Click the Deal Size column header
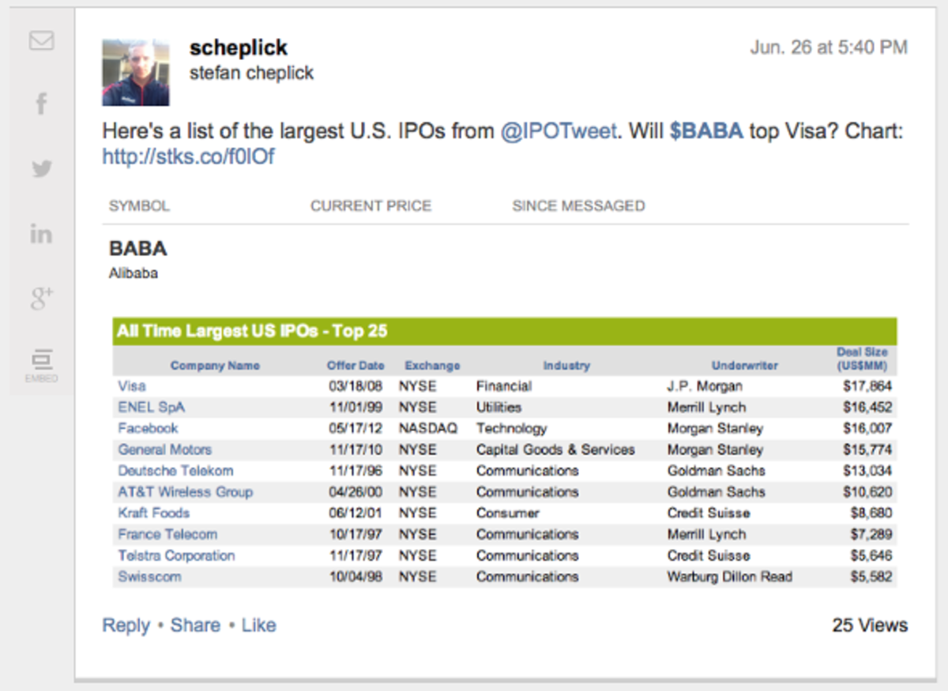The width and height of the screenshot is (948, 691). click(x=862, y=359)
